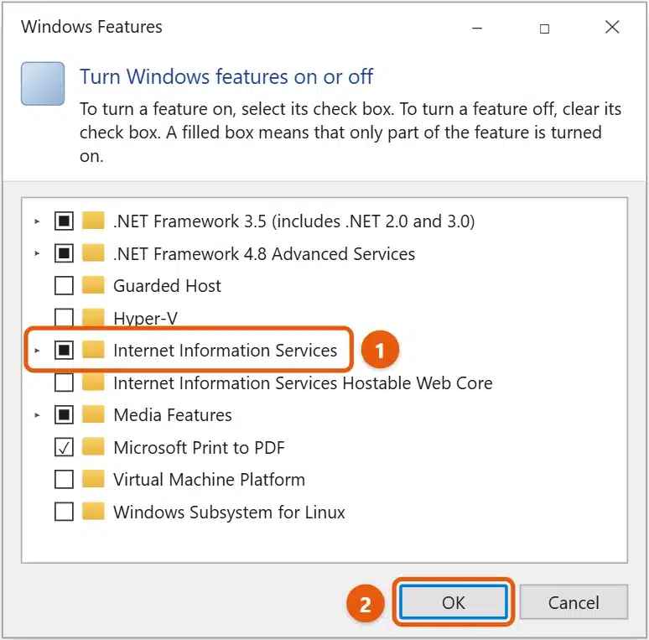649x640 pixels.
Task: Confirm changes with the OK button
Action: pyautogui.click(x=454, y=602)
